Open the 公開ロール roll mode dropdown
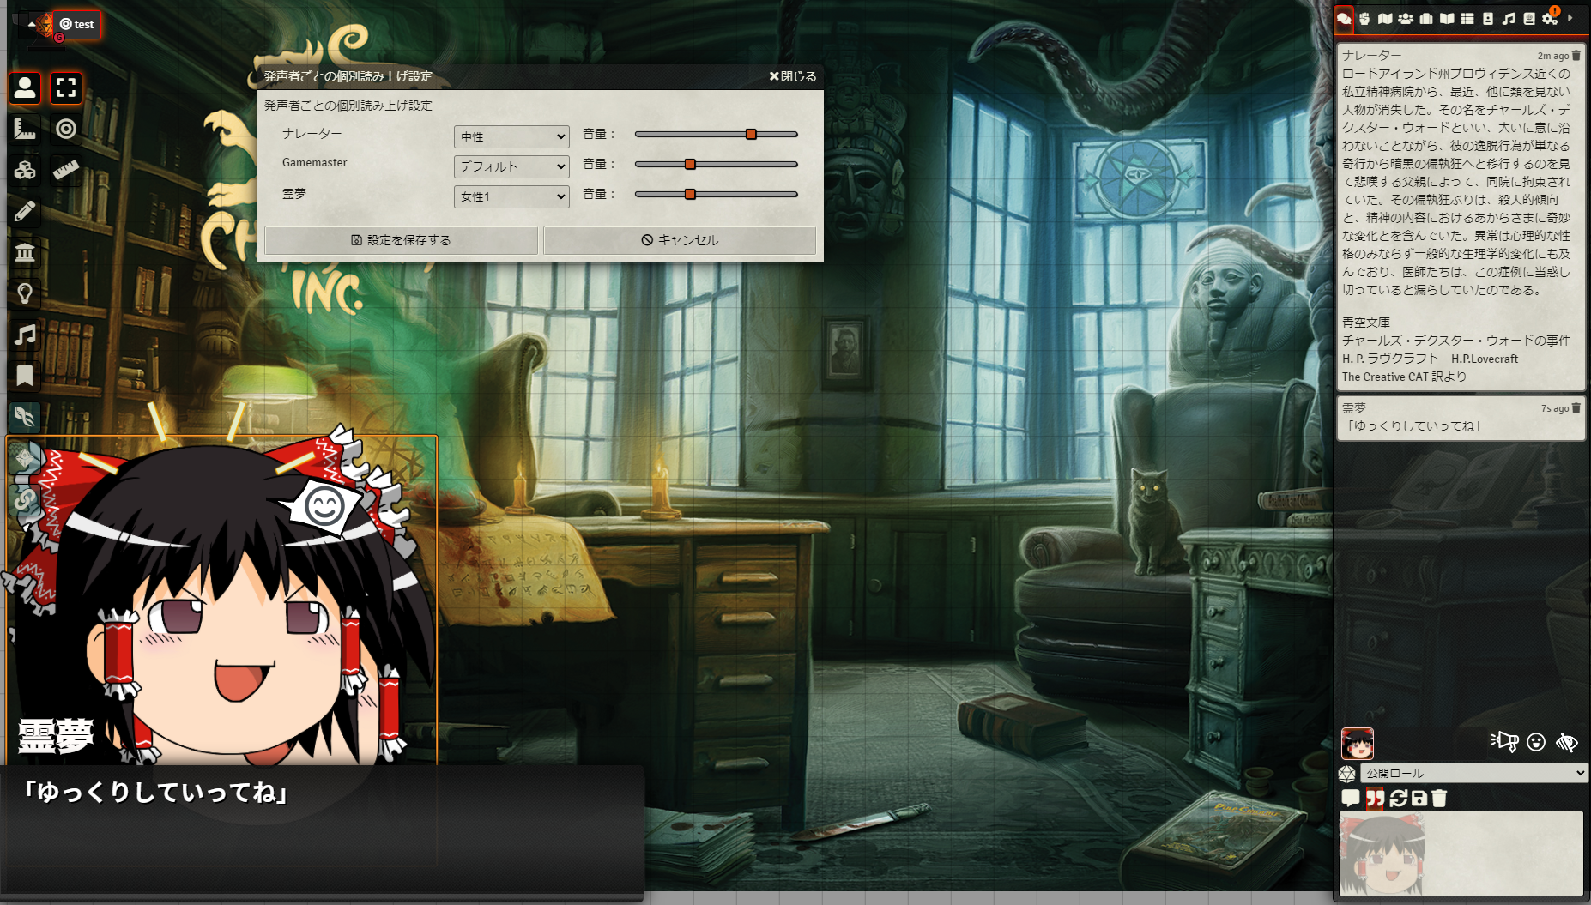This screenshot has width=1591, height=905. [1473, 773]
